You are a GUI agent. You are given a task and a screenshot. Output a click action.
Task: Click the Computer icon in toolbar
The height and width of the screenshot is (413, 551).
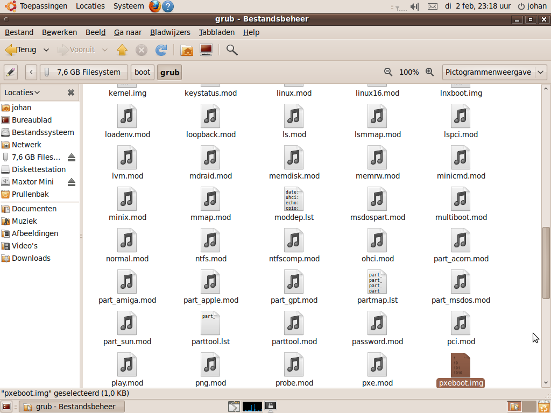206,50
